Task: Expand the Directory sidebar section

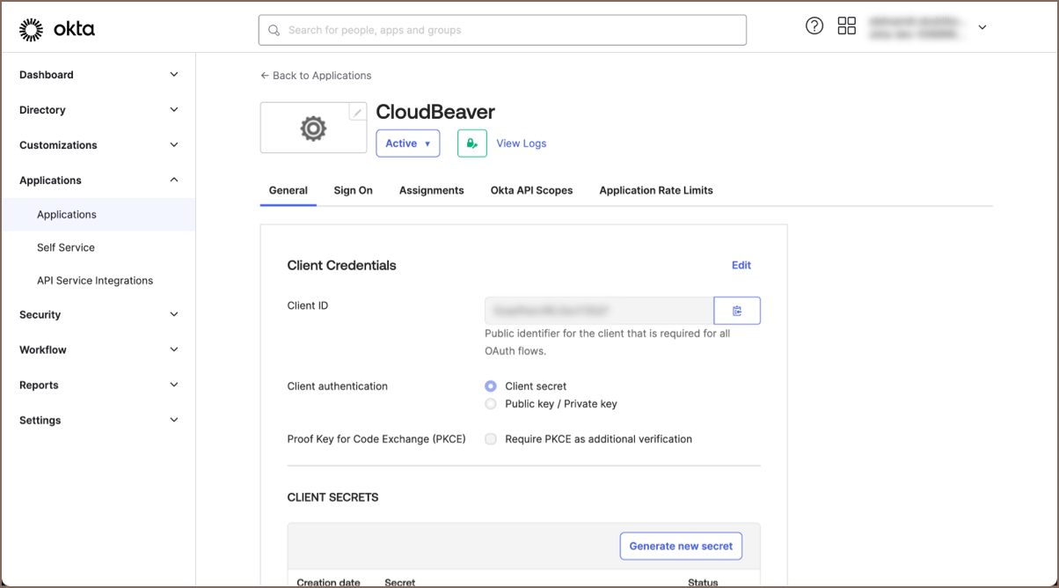Action: (x=99, y=110)
